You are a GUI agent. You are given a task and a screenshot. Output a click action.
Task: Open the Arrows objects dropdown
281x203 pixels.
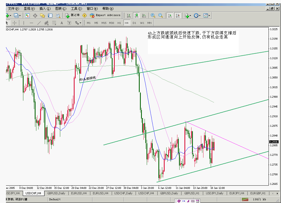[x=78, y=23]
